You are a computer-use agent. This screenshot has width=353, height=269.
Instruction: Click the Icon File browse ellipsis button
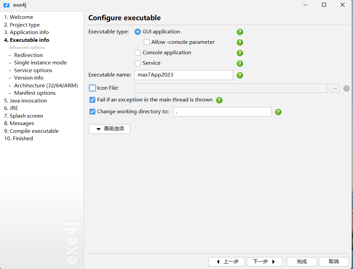[334, 88]
